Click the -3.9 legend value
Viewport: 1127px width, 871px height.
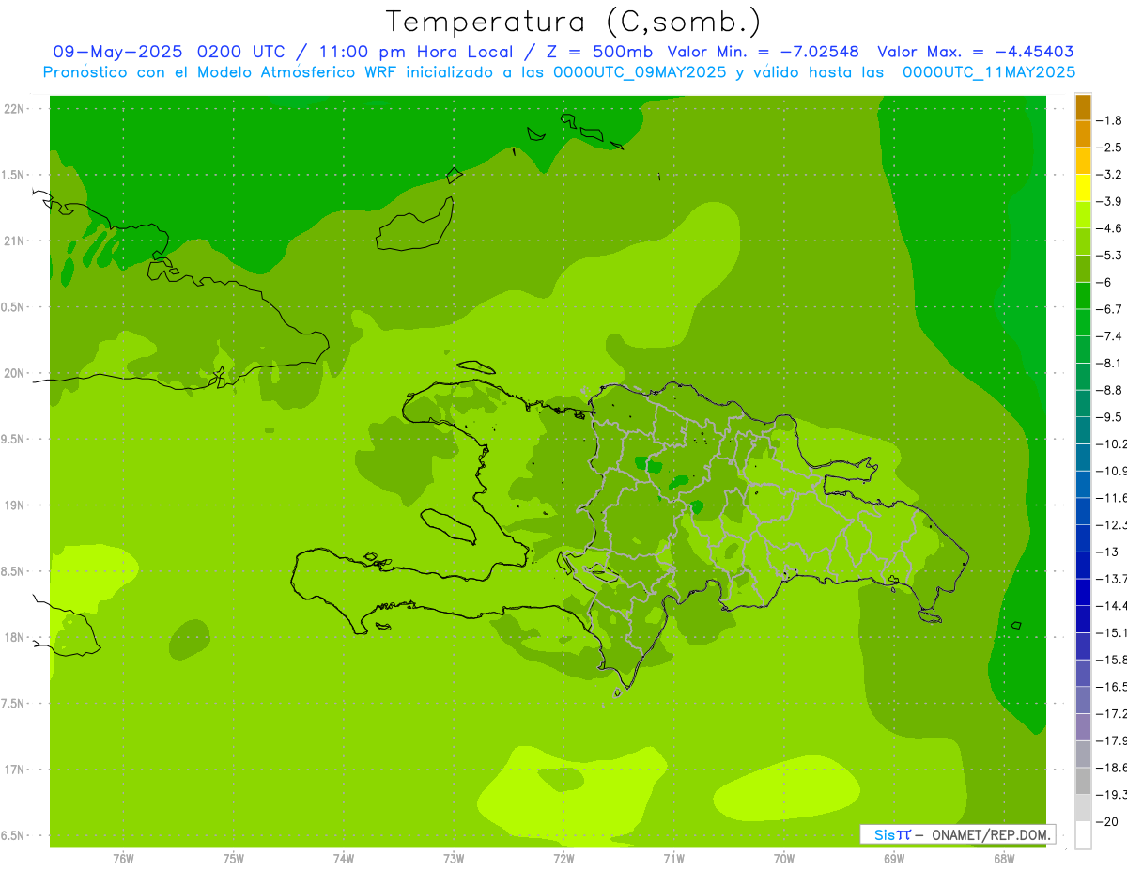coord(1110,202)
